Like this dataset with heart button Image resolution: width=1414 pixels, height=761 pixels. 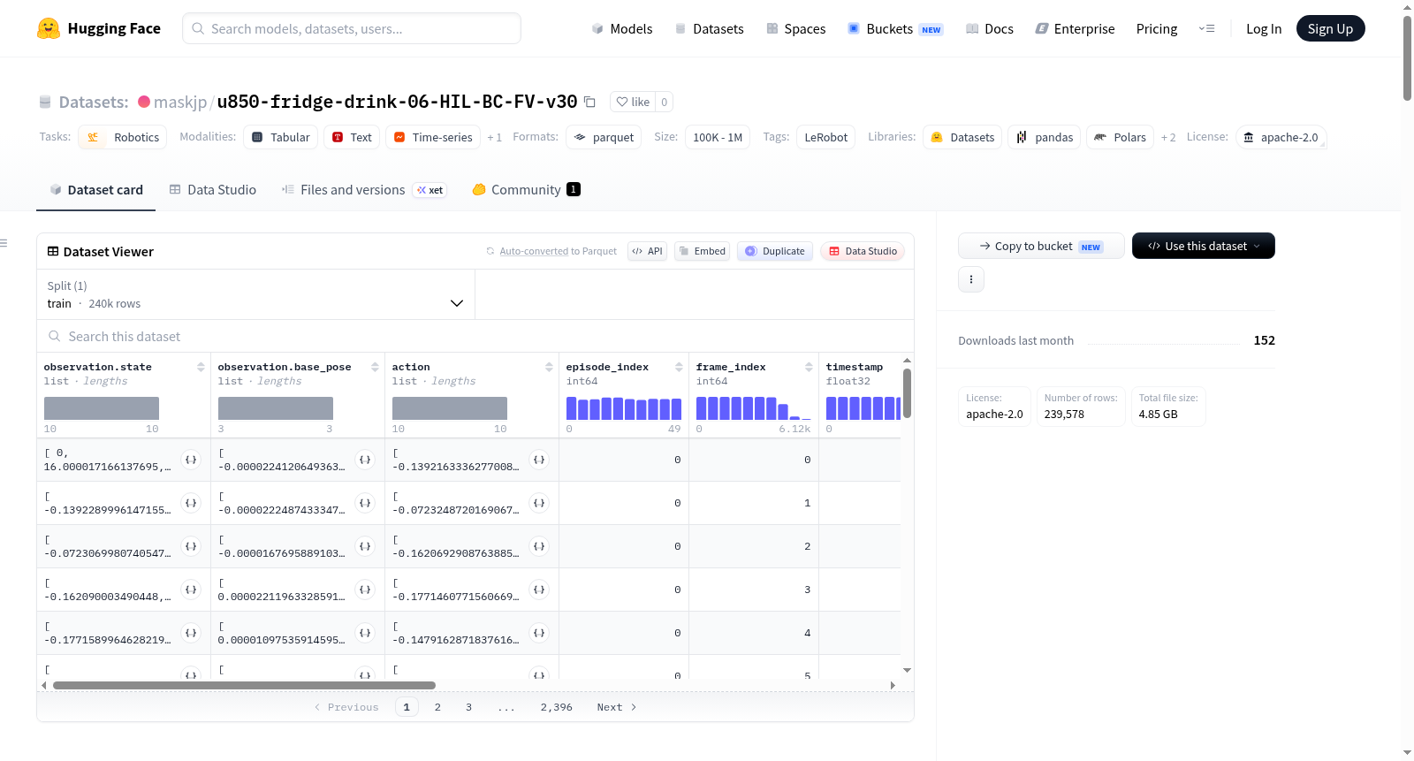(633, 102)
